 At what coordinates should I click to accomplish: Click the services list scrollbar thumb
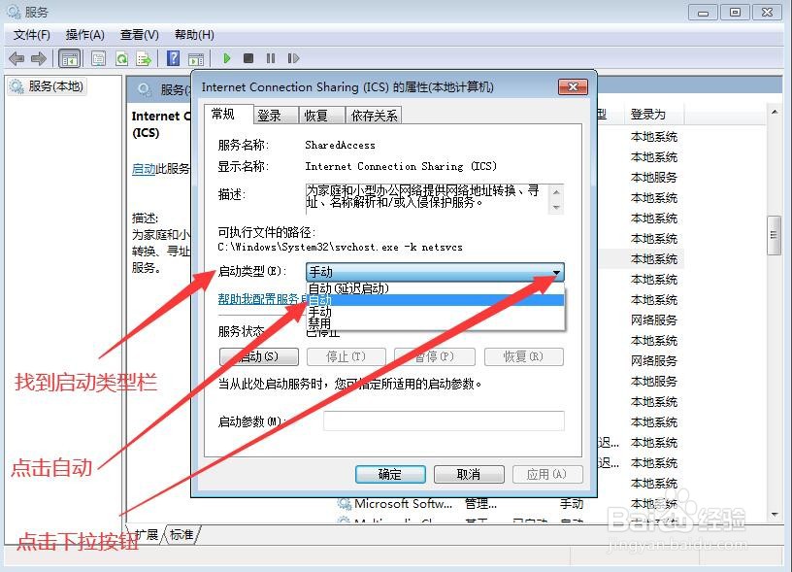[774, 235]
